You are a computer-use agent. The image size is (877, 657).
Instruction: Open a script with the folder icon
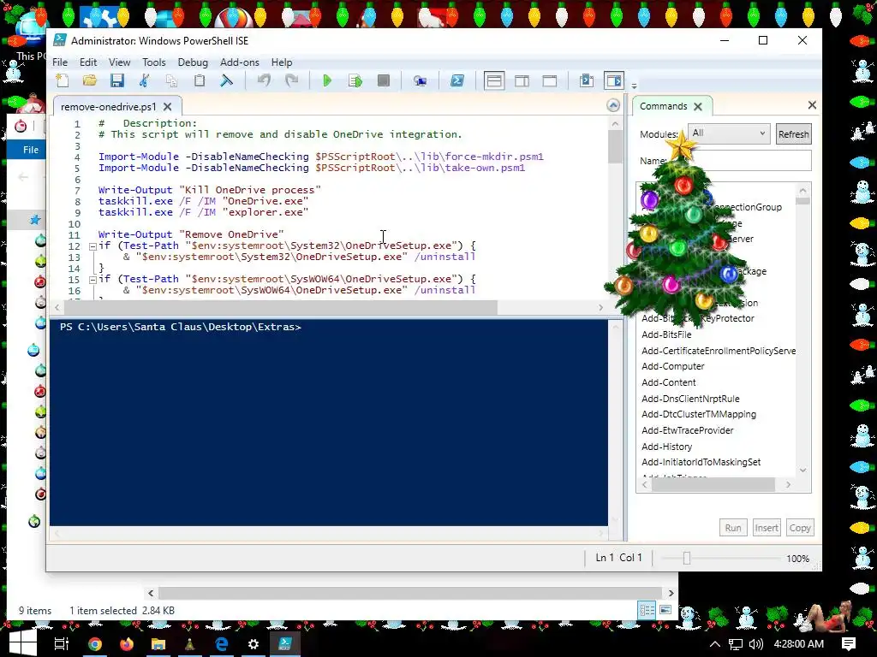click(x=89, y=80)
